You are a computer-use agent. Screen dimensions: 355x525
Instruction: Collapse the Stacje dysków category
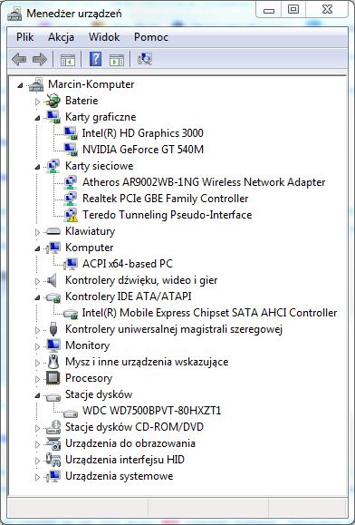tap(37, 395)
